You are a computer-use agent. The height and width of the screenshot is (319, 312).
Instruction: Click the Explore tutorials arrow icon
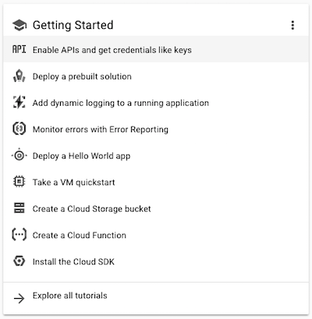coord(19,299)
